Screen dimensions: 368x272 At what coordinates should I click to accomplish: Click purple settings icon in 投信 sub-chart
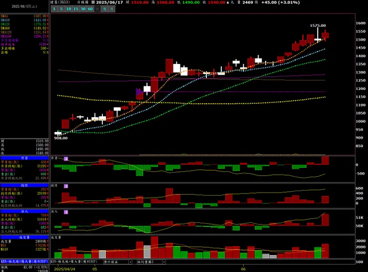[66, 186]
